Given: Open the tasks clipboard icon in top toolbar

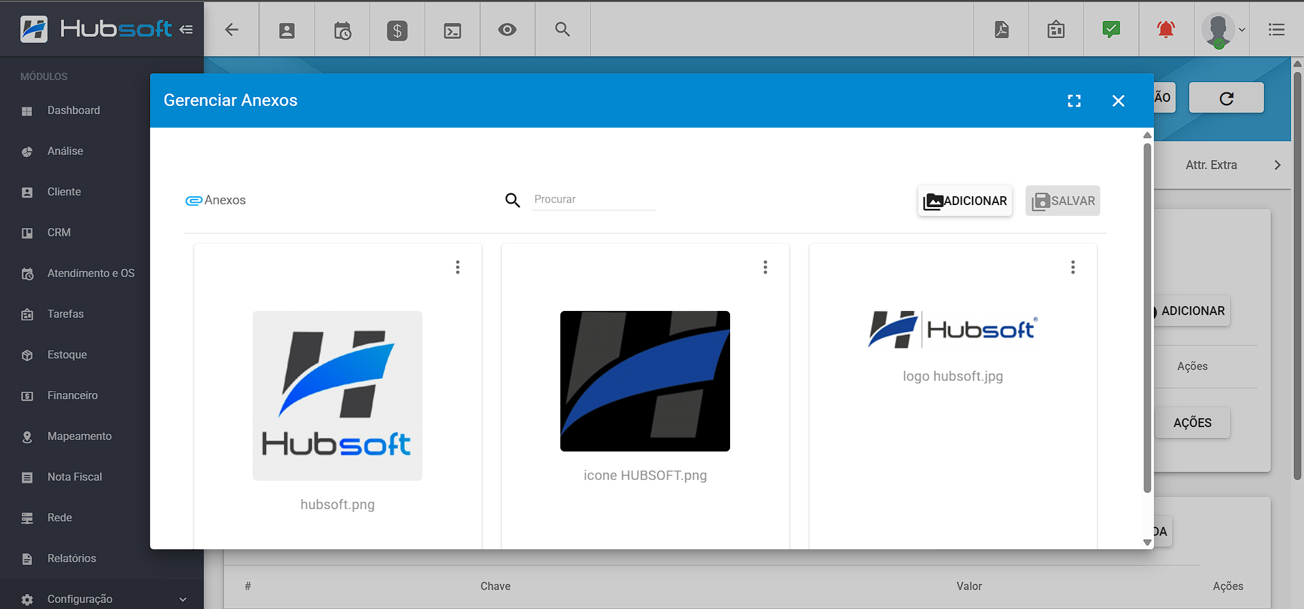Looking at the screenshot, I should pos(1056,29).
